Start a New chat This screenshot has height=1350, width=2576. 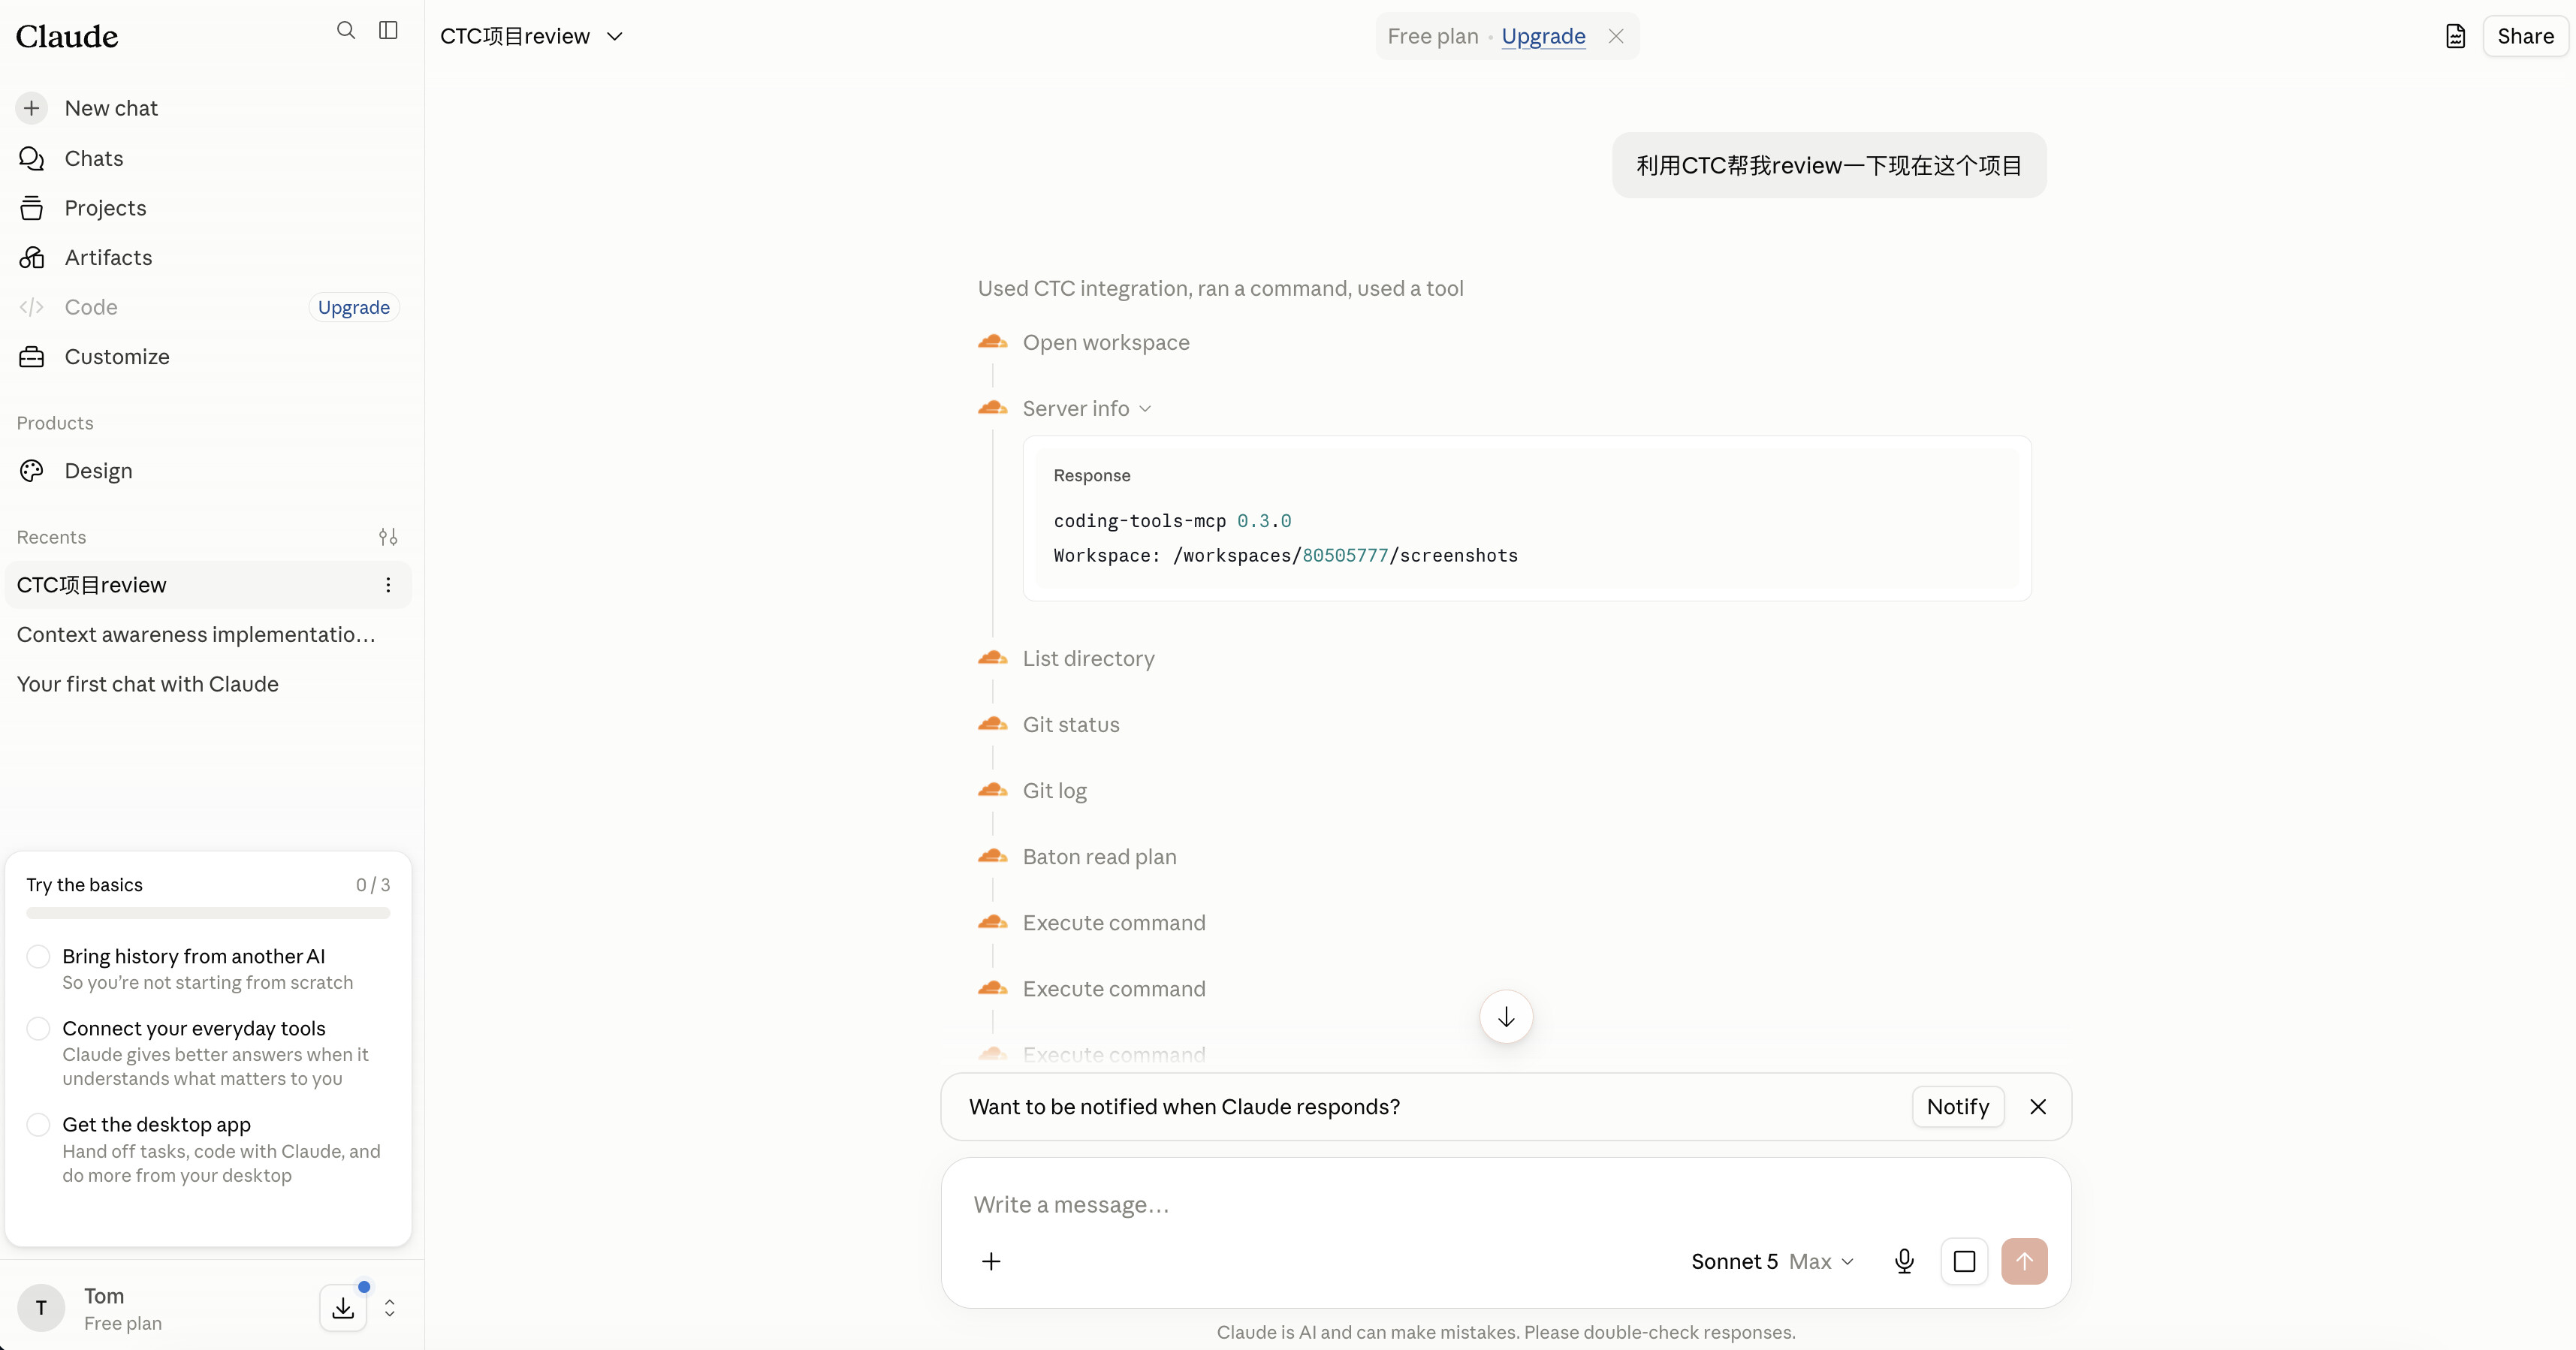[208, 108]
